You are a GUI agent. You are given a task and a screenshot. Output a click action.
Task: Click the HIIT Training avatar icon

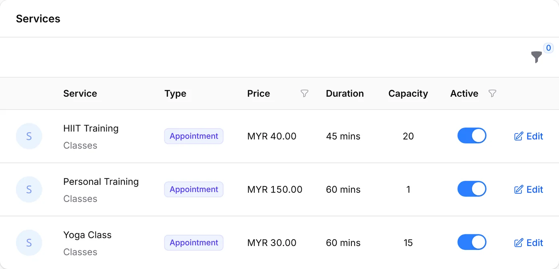(x=29, y=136)
